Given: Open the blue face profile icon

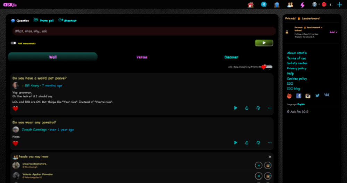Looking at the screenshot, I should [x=277, y=5].
